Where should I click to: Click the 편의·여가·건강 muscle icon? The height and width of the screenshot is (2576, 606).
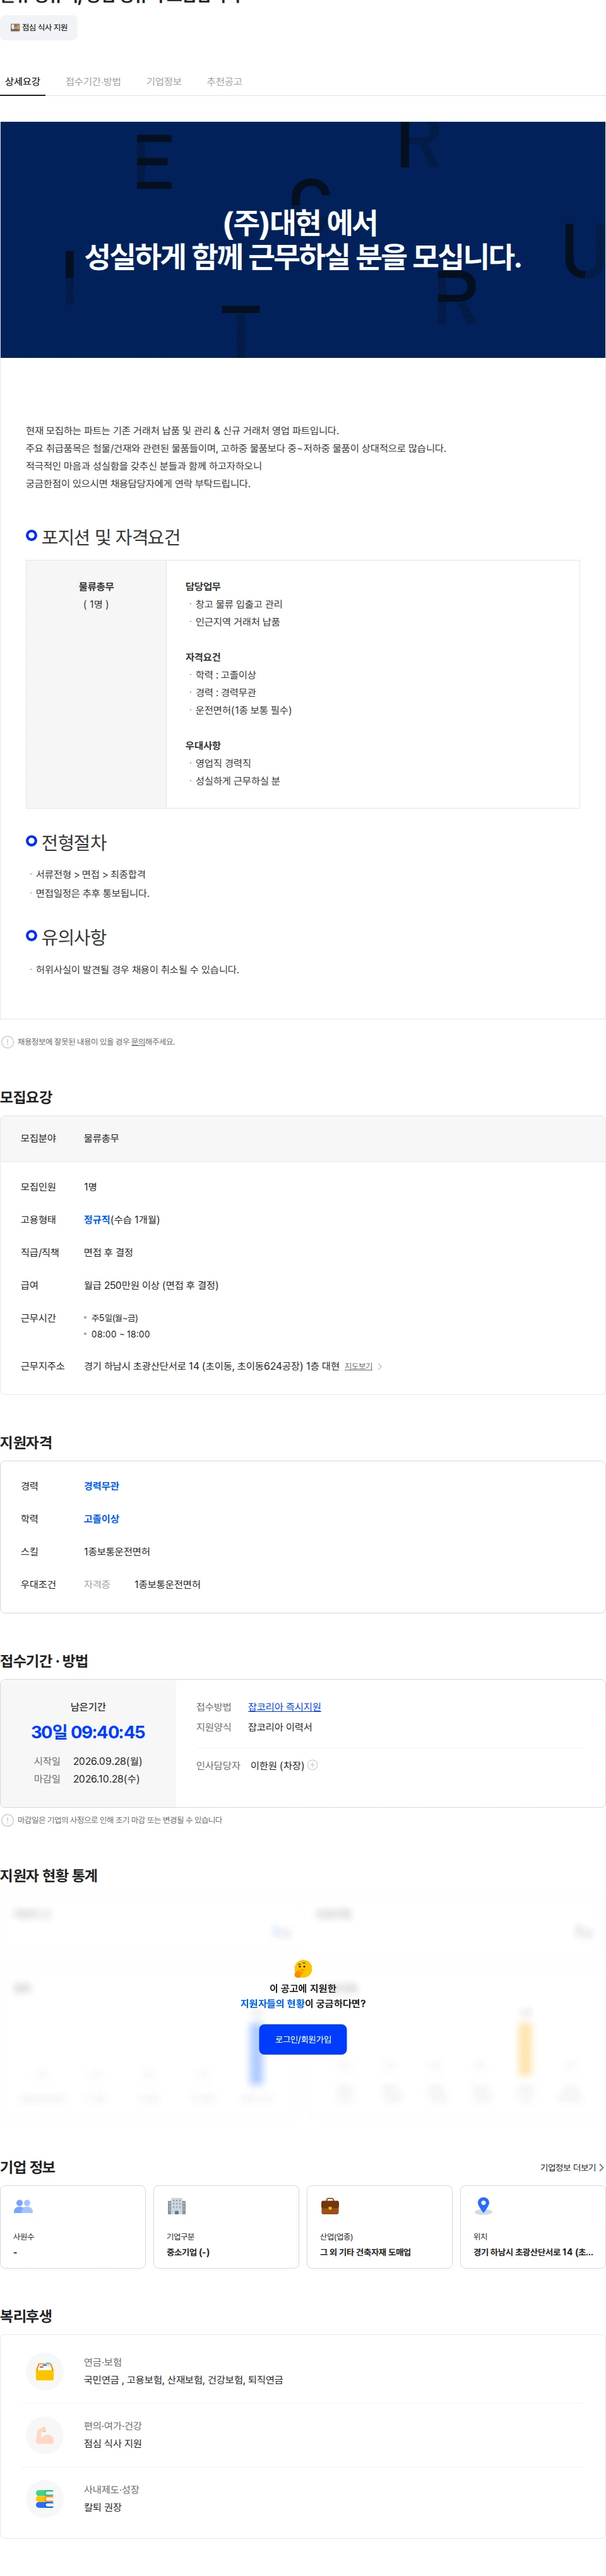coord(45,2435)
